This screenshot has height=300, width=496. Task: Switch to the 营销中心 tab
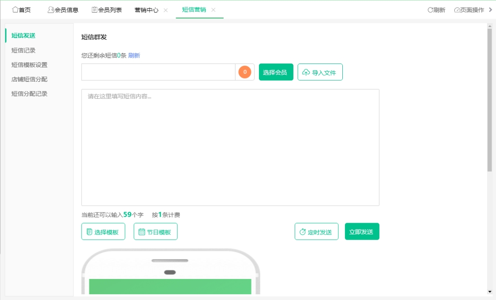click(x=146, y=10)
